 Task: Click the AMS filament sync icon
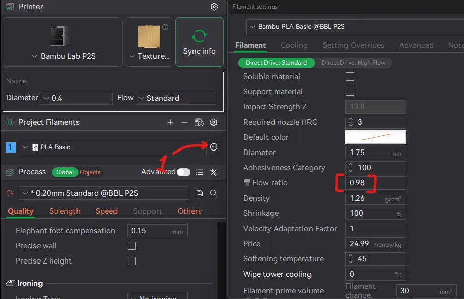coord(199,122)
